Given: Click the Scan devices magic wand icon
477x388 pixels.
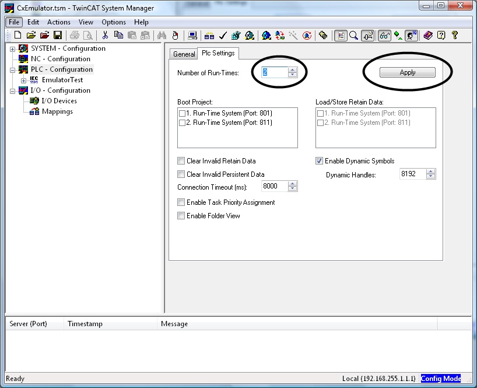Looking at the screenshot, I should (293, 36).
